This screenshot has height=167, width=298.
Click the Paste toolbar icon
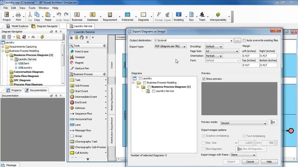tap(48, 16)
